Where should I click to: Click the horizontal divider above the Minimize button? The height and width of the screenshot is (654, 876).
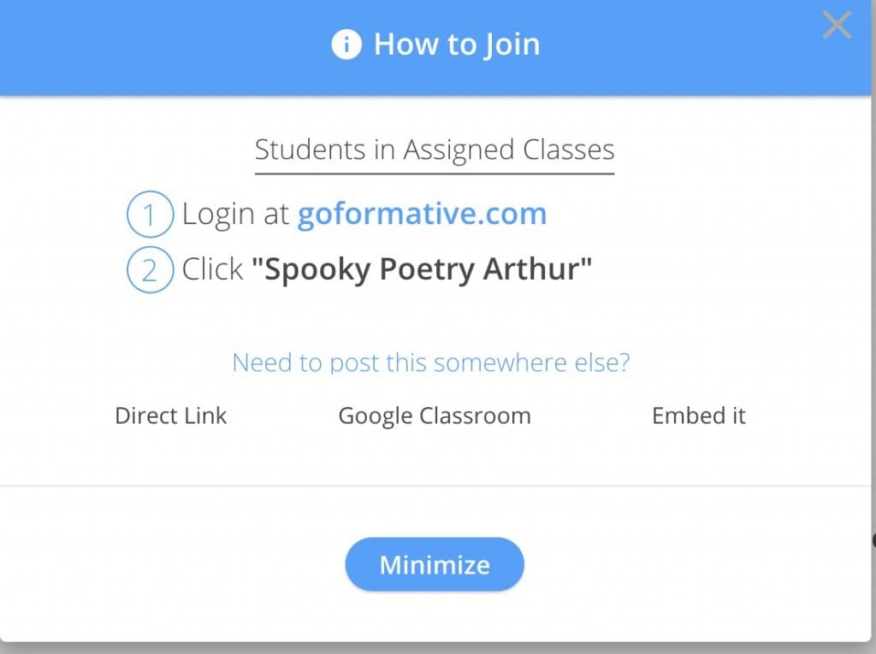click(x=435, y=486)
